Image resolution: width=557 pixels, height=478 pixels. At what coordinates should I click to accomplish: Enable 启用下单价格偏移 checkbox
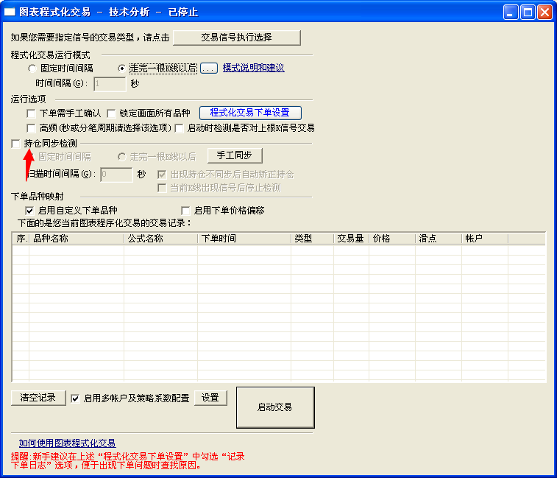(x=185, y=211)
